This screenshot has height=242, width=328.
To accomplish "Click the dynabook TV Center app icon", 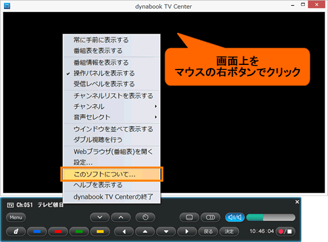I will click(7, 6).
